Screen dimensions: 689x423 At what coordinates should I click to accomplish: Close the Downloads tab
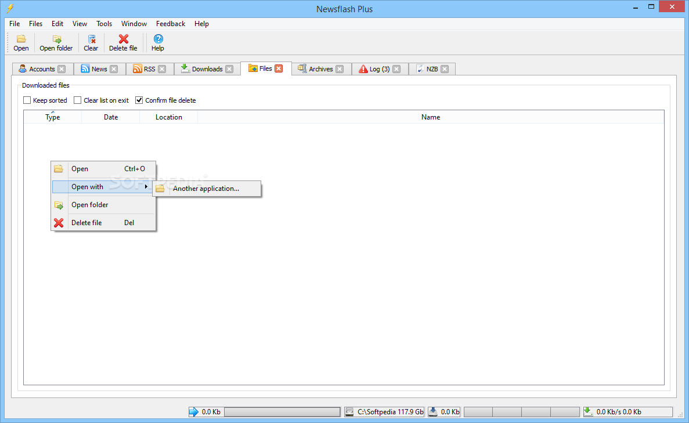(229, 69)
